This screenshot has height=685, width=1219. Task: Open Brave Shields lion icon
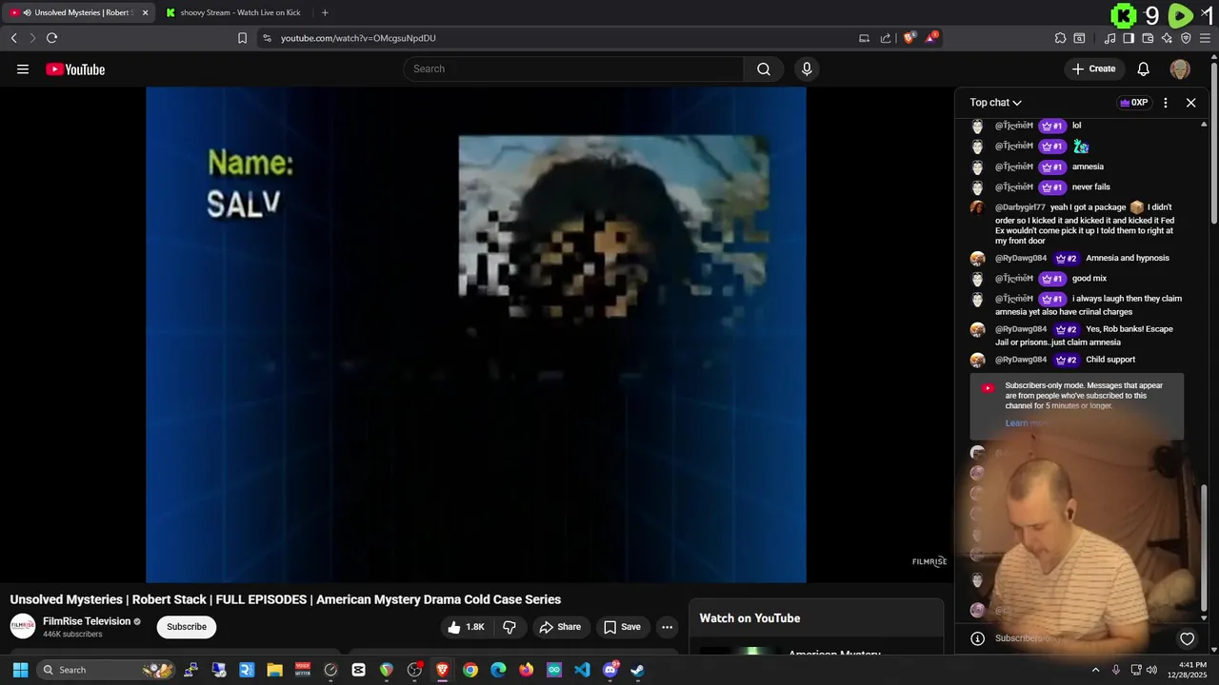[x=909, y=38]
